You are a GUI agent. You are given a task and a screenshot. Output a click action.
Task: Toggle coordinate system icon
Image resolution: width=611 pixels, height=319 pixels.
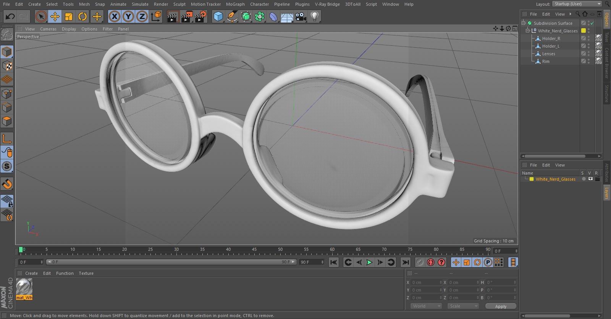(x=156, y=16)
